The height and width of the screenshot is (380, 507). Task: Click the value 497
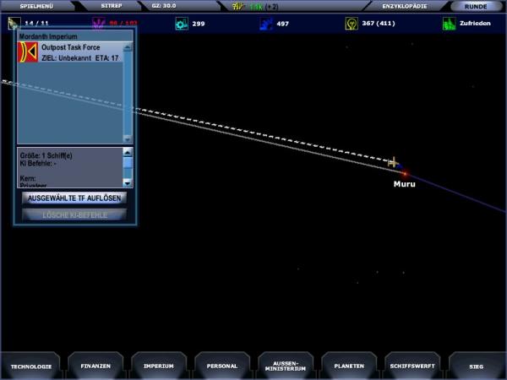click(x=282, y=24)
